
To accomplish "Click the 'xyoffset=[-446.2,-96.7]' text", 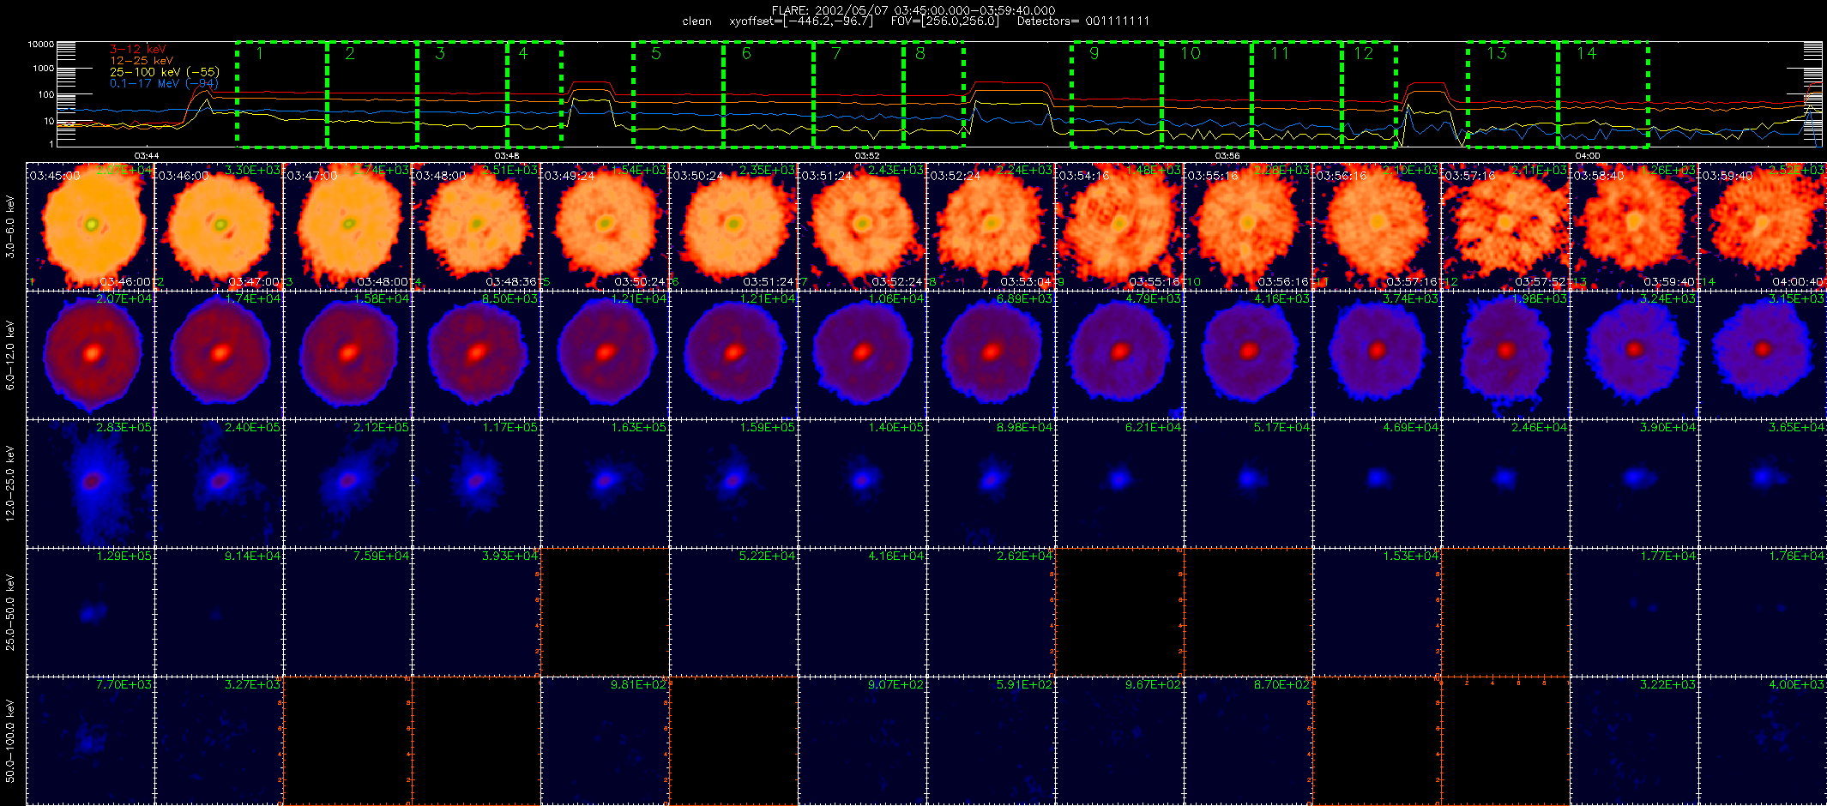I will (x=801, y=21).
